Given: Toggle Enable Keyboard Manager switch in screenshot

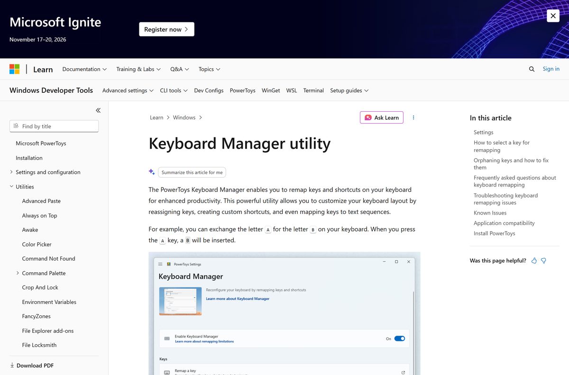Looking at the screenshot, I should [x=400, y=339].
